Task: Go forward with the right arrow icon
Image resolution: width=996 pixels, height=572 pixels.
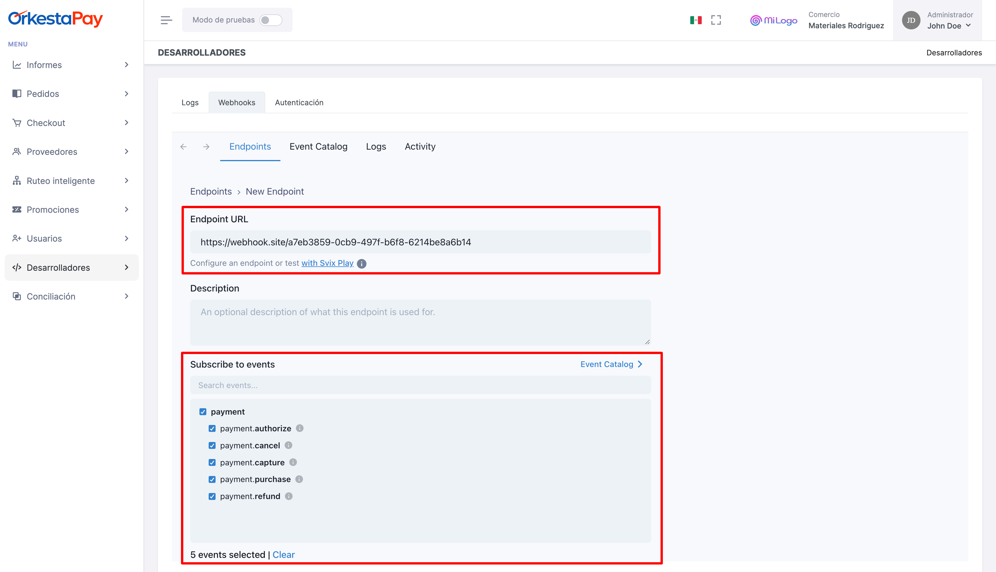Action: (206, 146)
